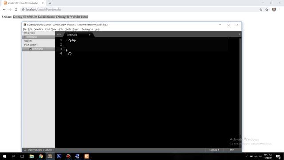Open the Preferences menu
This screenshot has width=284, height=160.
pos(87,29)
